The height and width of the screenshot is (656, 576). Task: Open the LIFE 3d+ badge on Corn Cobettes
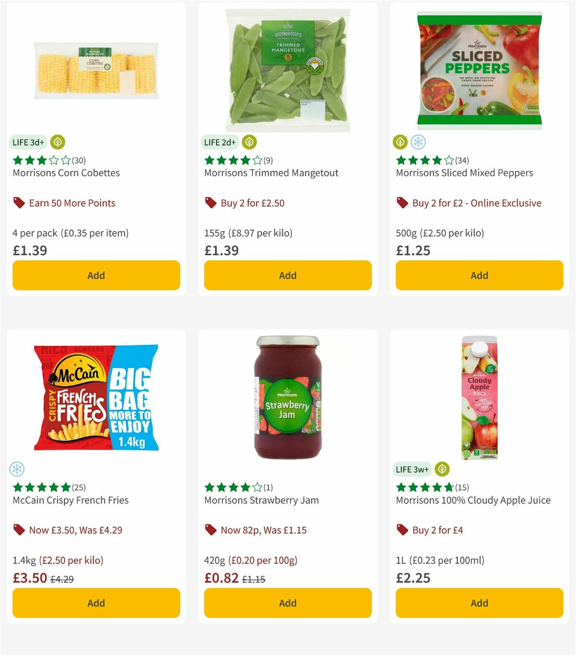click(27, 142)
